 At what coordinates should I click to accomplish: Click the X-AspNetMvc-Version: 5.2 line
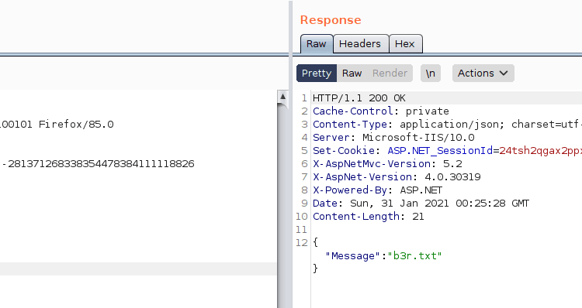(387, 163)
